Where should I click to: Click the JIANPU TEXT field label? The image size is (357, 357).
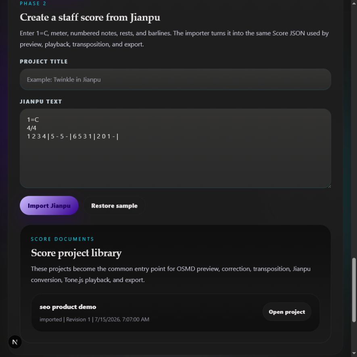point(41,102)
